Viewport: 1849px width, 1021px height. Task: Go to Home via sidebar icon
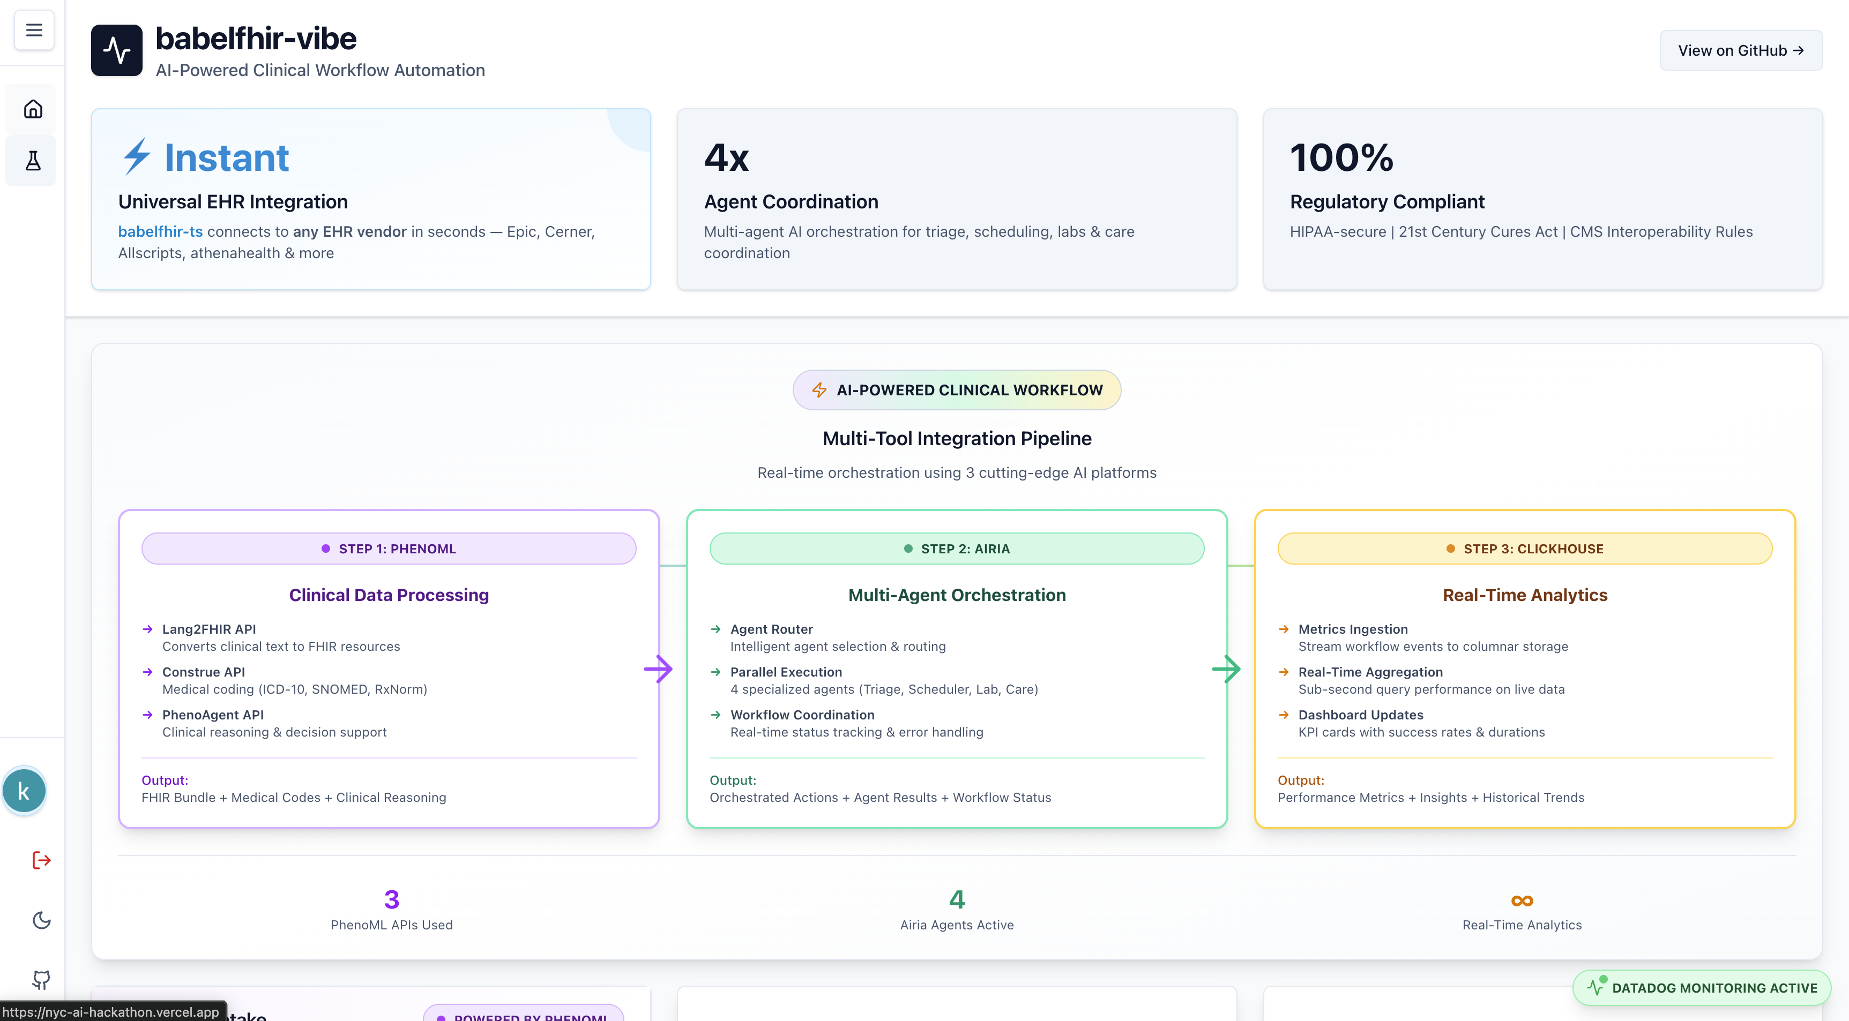(x=33, y=109)
